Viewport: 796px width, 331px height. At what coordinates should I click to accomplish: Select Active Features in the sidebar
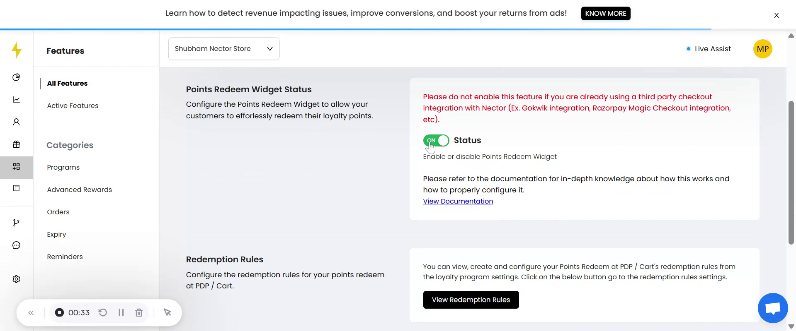point(73,106)
